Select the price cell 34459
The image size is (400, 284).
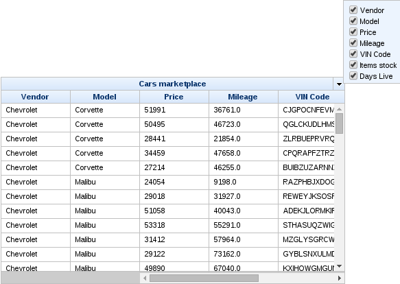click(x=174, y=154)
